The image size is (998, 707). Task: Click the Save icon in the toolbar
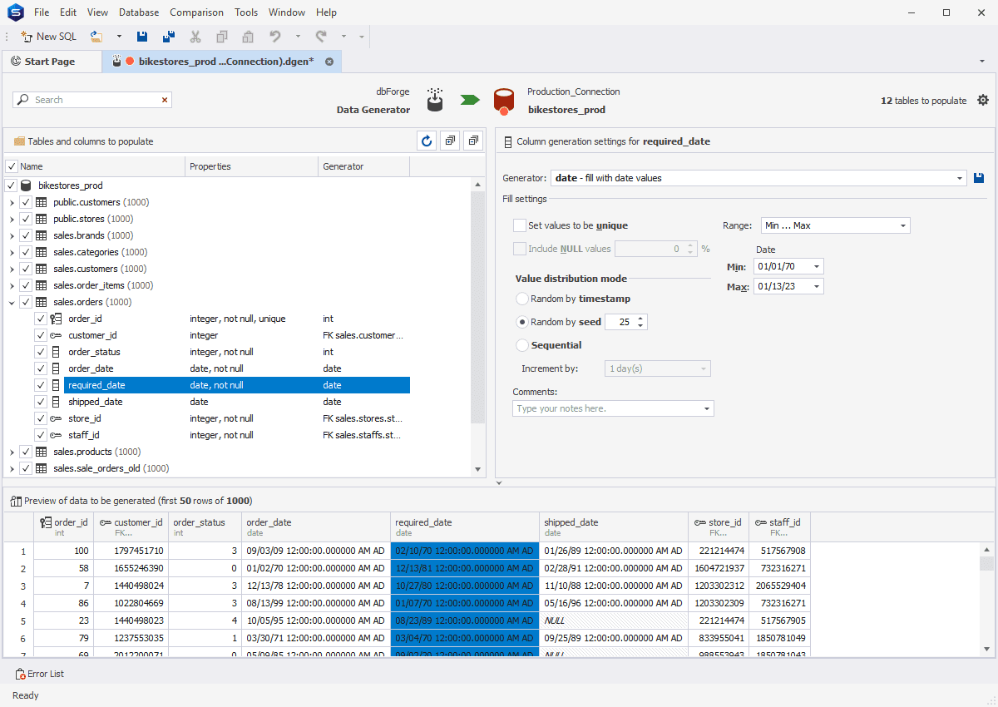point(142,37)
